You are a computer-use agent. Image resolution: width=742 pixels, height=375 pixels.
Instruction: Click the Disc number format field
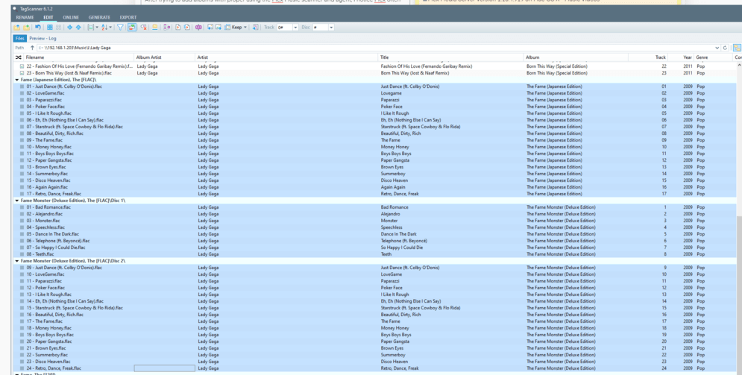pos(320,28)
